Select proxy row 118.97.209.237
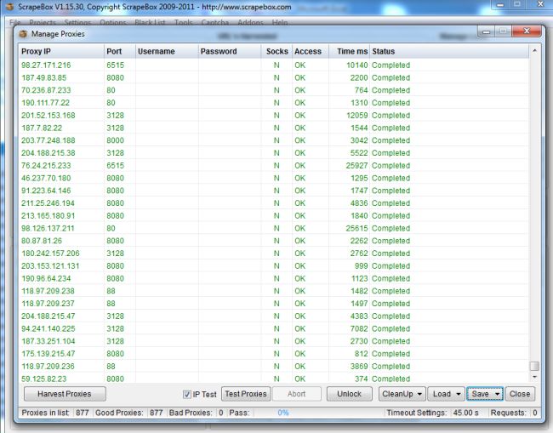Screen dimensions: 553x433 (x=274, y=304)
